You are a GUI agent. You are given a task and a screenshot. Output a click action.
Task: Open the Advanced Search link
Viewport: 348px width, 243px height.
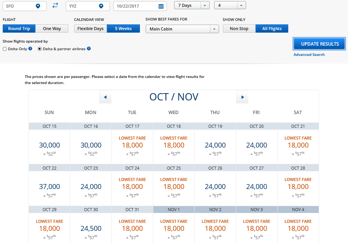pos(309,55)
